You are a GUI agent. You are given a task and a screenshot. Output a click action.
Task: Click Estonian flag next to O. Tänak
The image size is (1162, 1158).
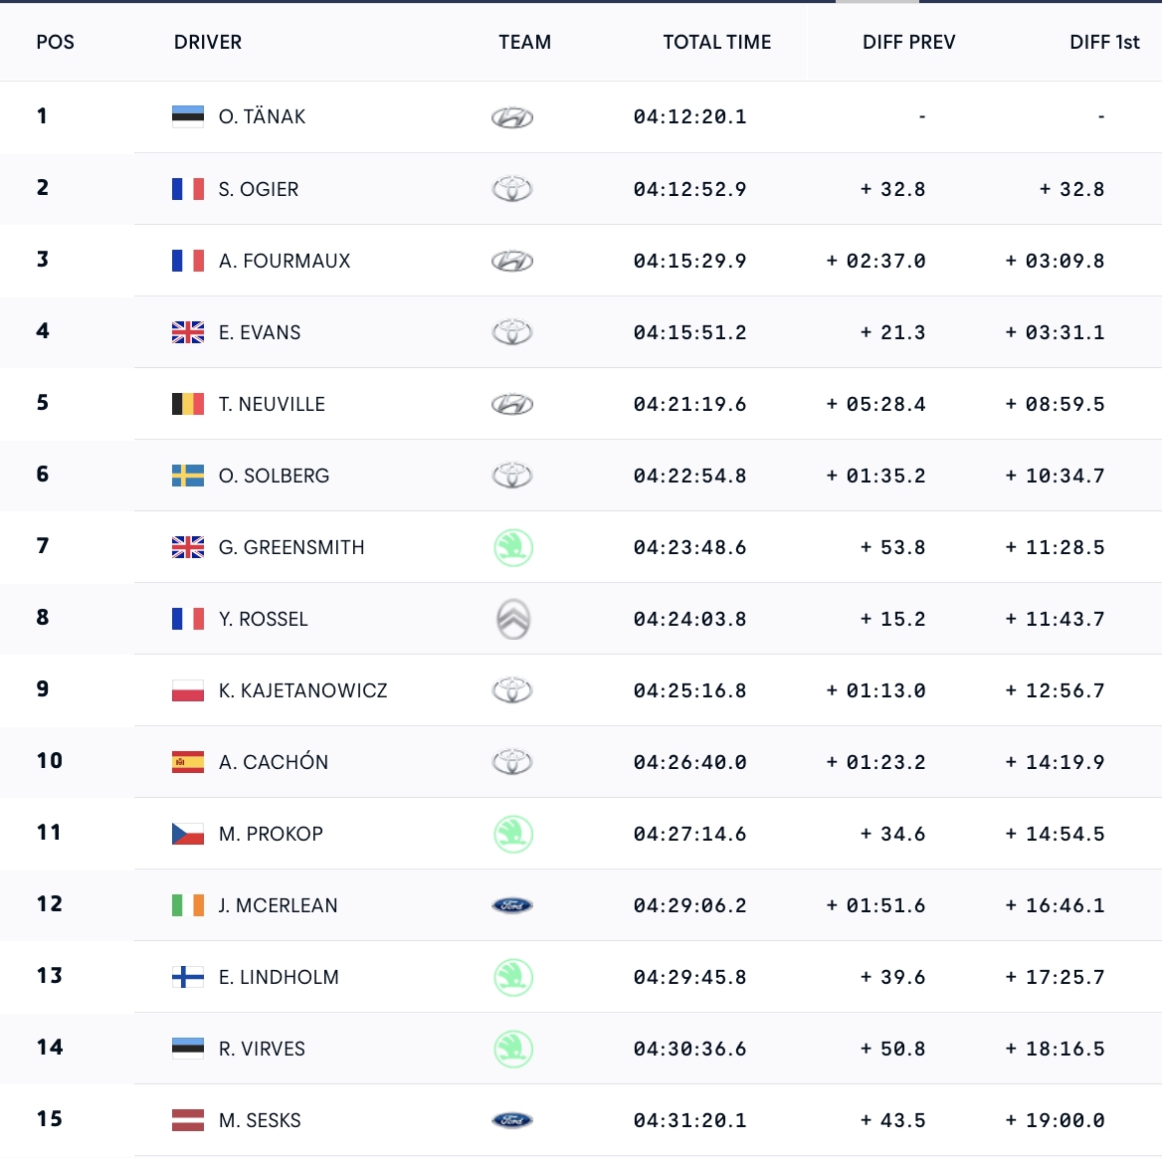[188, 116]
